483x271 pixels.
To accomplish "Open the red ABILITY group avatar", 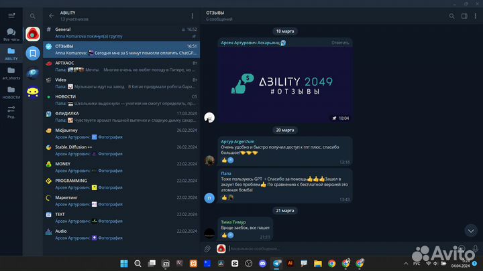I will point(33,34).
